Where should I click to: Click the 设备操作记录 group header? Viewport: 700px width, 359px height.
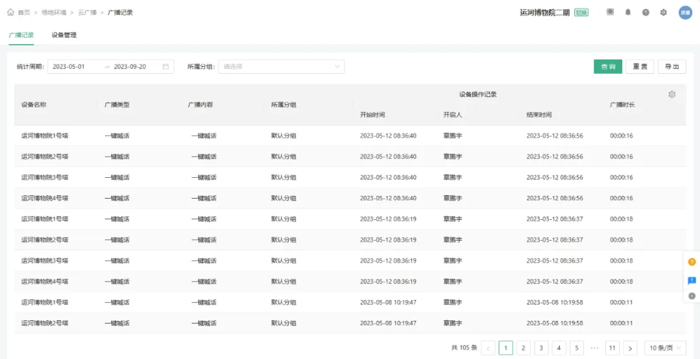tap(478, 94)
